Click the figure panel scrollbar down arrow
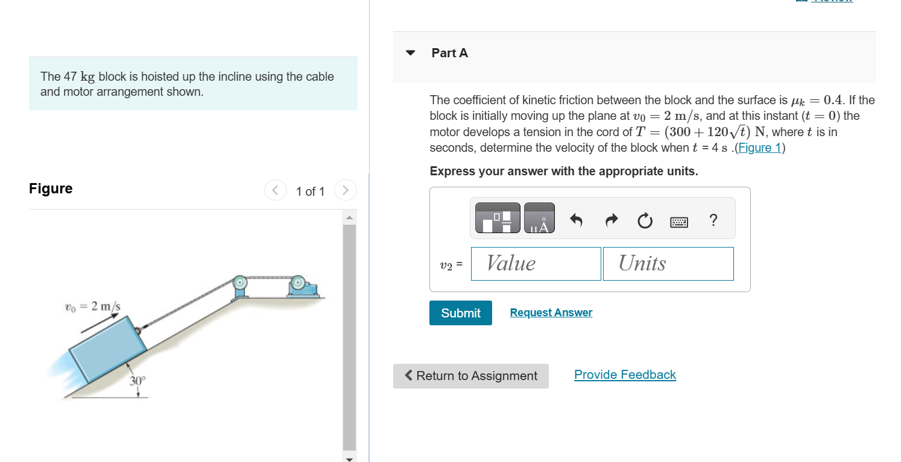The width and height of the screenshot is (901, 462). pyautogui.click(x=349, y=458)
